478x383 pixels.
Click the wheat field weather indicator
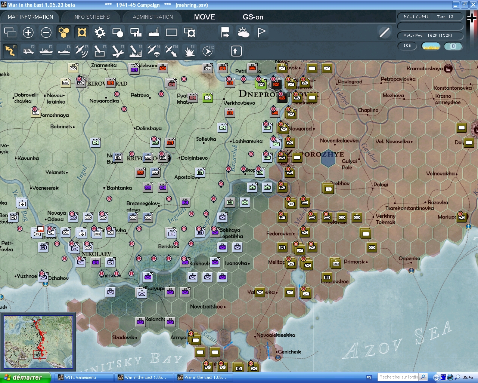click(x=431, y=46)
